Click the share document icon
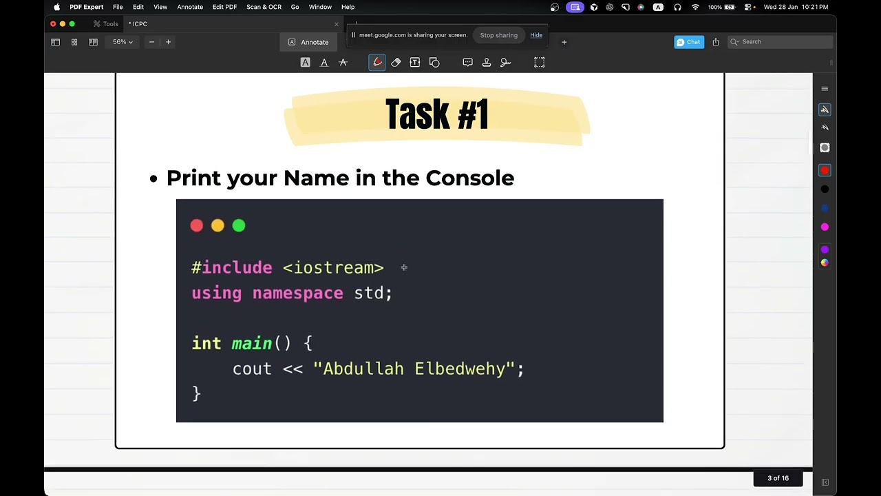 (x=716, y=42)
